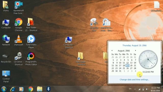Go to next month in calendar
This screenshot has height=92, width=163.
[x=135, y=51]
